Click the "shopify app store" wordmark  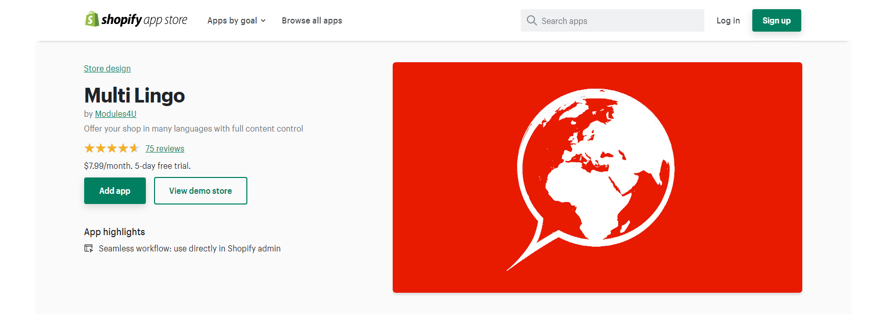[144, 20]
